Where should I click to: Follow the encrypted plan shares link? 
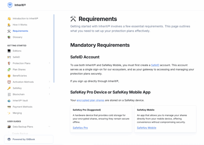pyautogui.click(x=88, y=101)
